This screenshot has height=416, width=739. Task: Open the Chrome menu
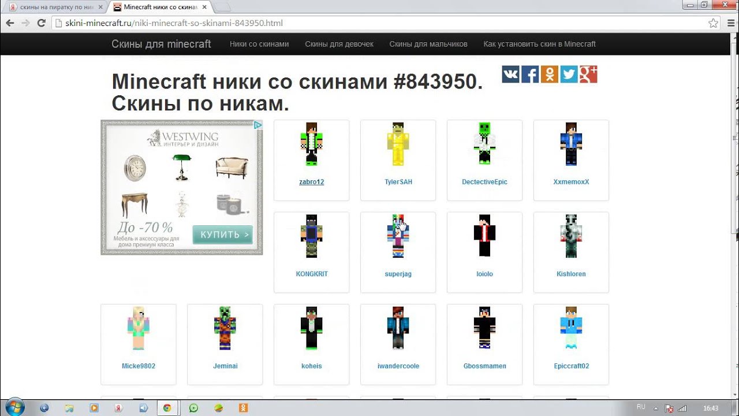pyautogui.click(x=730, y=23)
